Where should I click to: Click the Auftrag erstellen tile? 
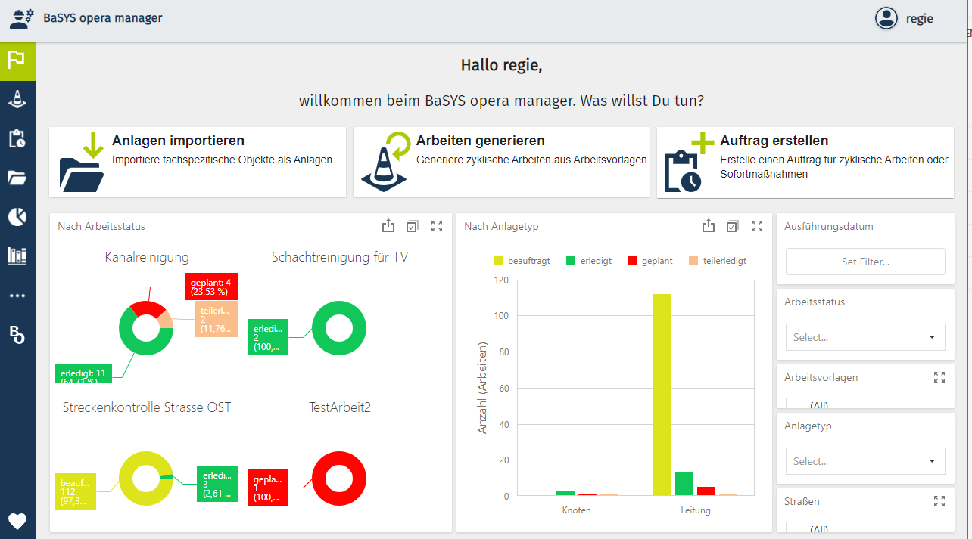tap(805, 162)
